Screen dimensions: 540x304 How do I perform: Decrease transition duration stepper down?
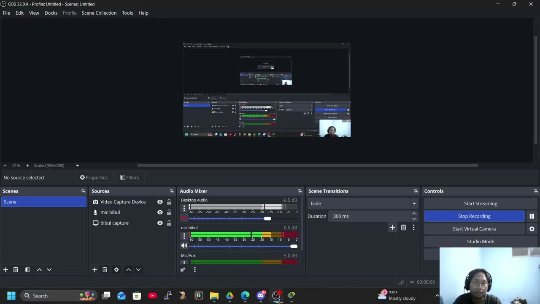(x=414, y=219)
